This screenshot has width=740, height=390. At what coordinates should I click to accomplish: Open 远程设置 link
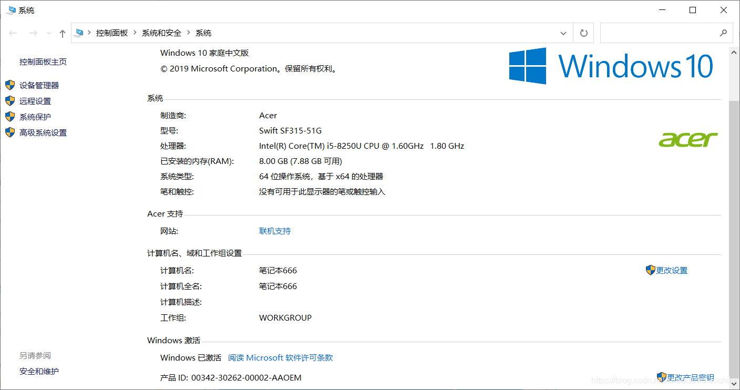(35, 101)
